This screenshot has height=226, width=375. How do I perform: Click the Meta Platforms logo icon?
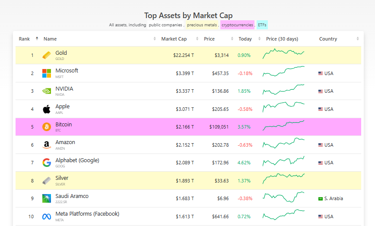[x=47, y=217]
